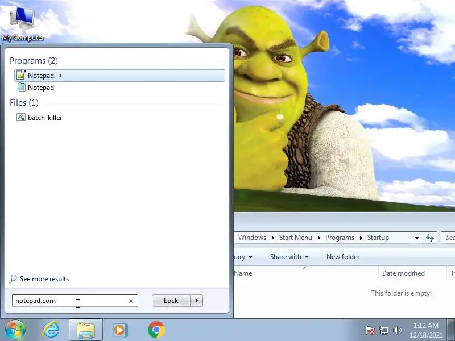The image size is (455, 341).
Task: Click the Notepad++ program icon
Action: 21,75
